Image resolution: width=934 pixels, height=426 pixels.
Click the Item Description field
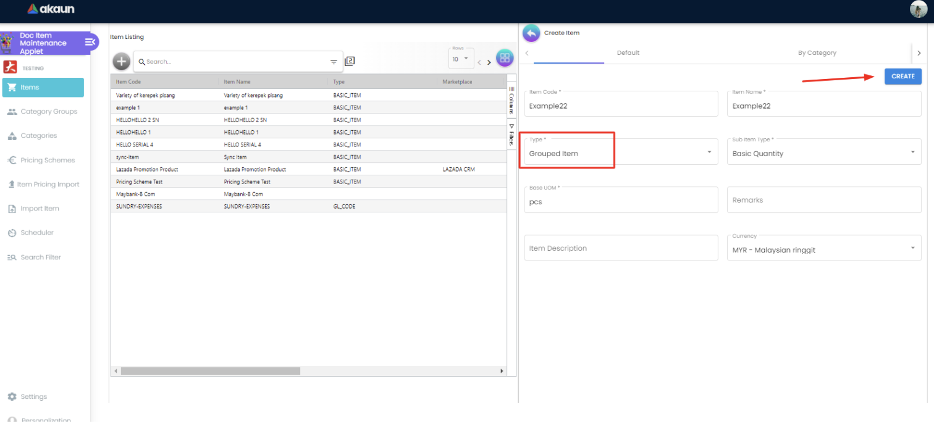click(x=621, y=248)
